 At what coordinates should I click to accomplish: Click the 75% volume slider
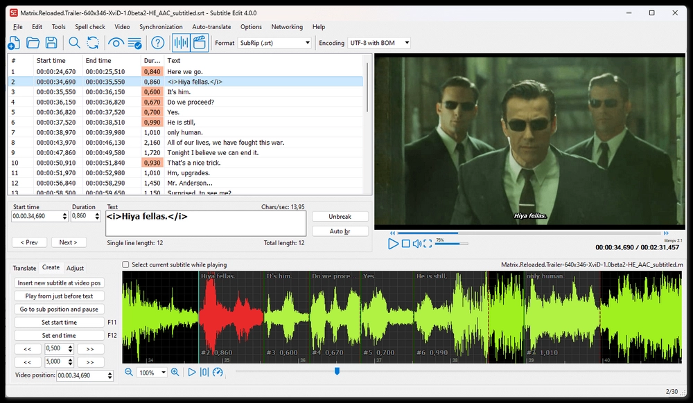(x=452, y=244)
